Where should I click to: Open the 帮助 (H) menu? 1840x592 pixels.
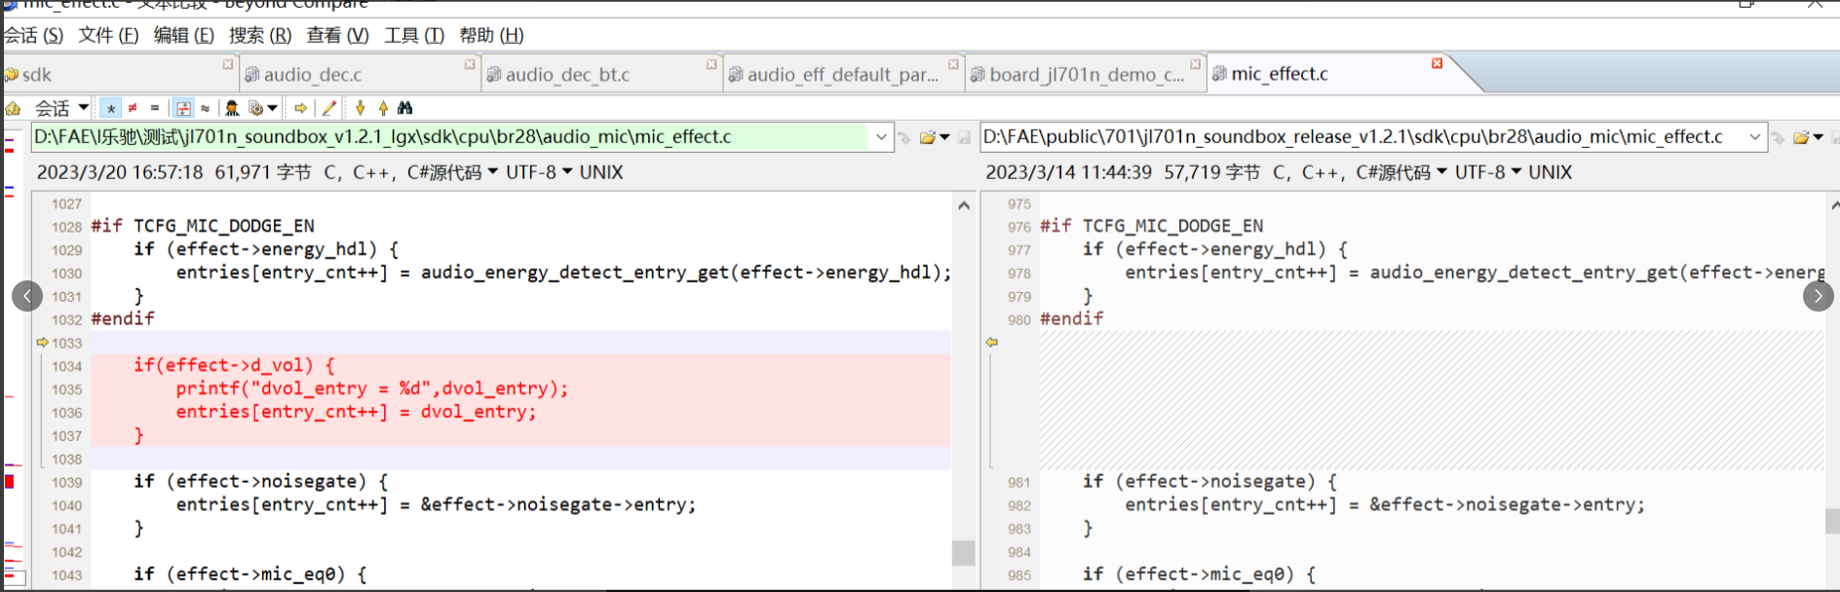(491, 35)
